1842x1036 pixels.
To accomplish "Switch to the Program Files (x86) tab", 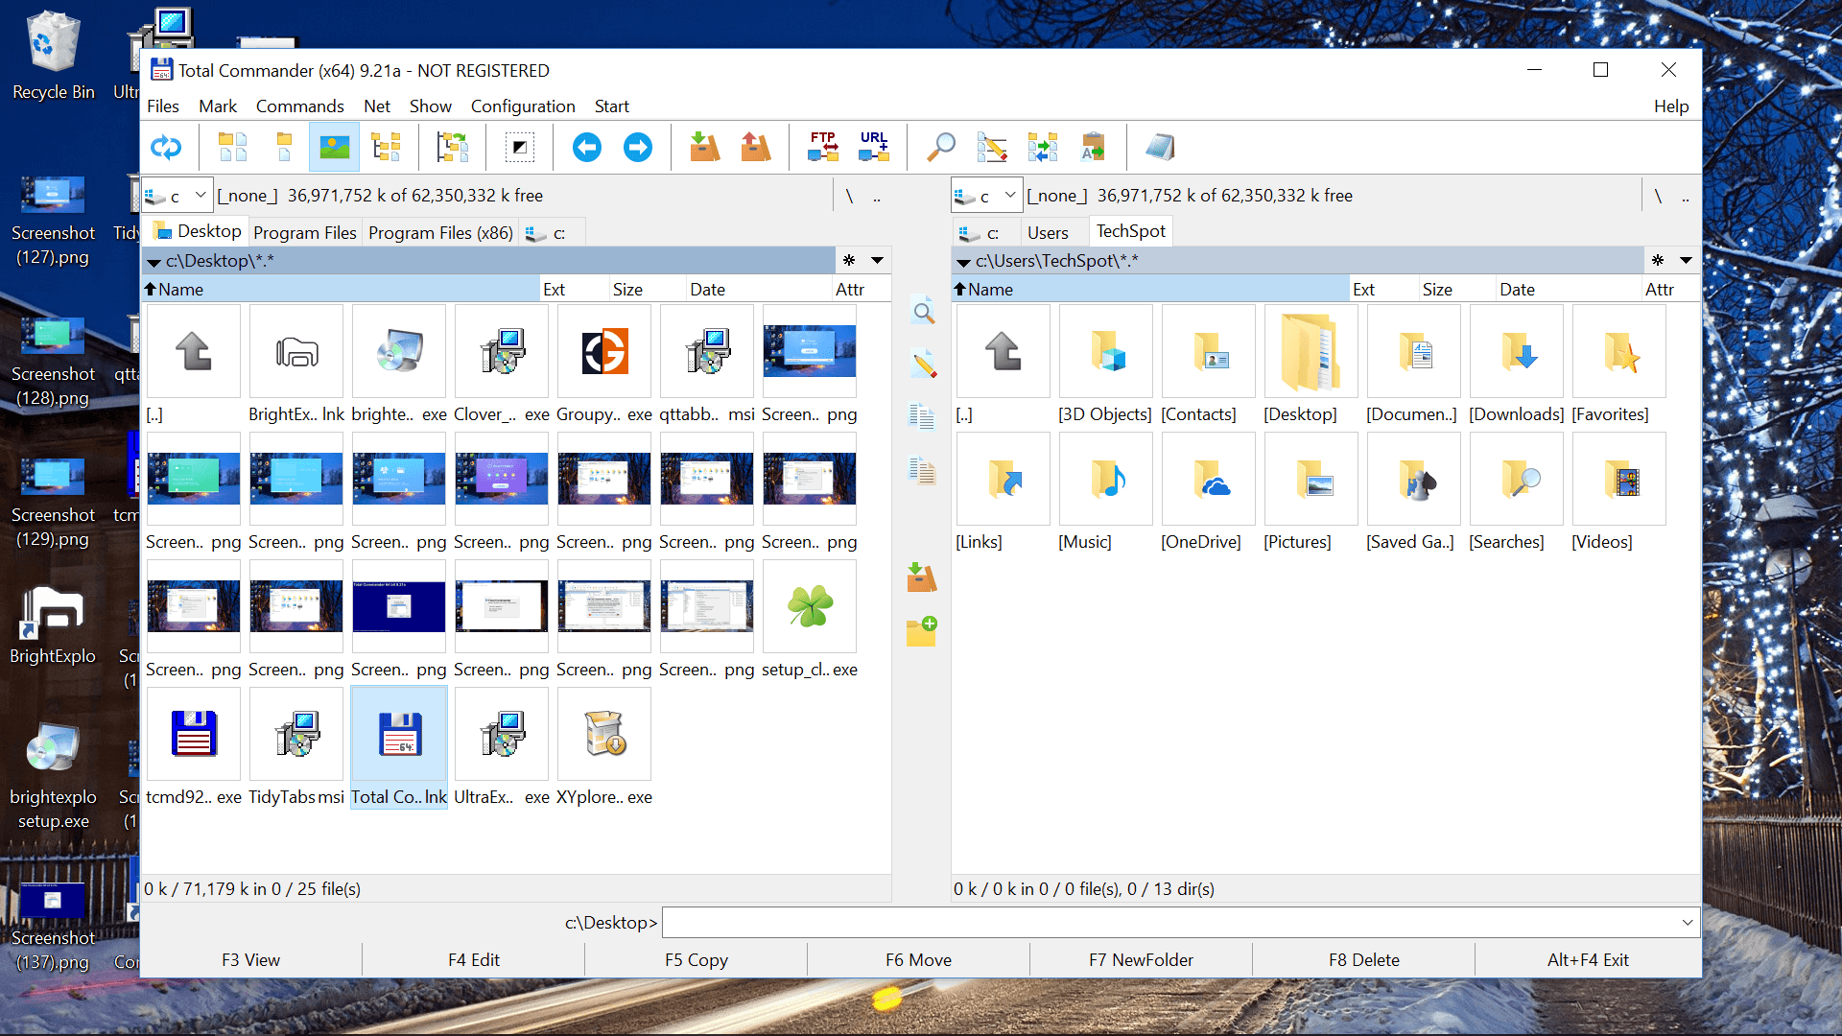I will tap(440, 233).
